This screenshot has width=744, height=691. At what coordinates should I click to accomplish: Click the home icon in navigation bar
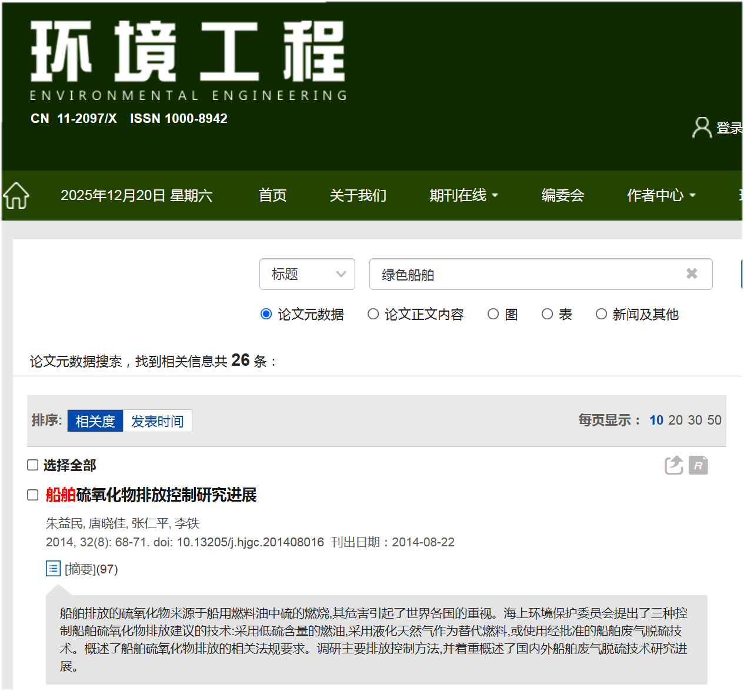(x=16, y=195)
